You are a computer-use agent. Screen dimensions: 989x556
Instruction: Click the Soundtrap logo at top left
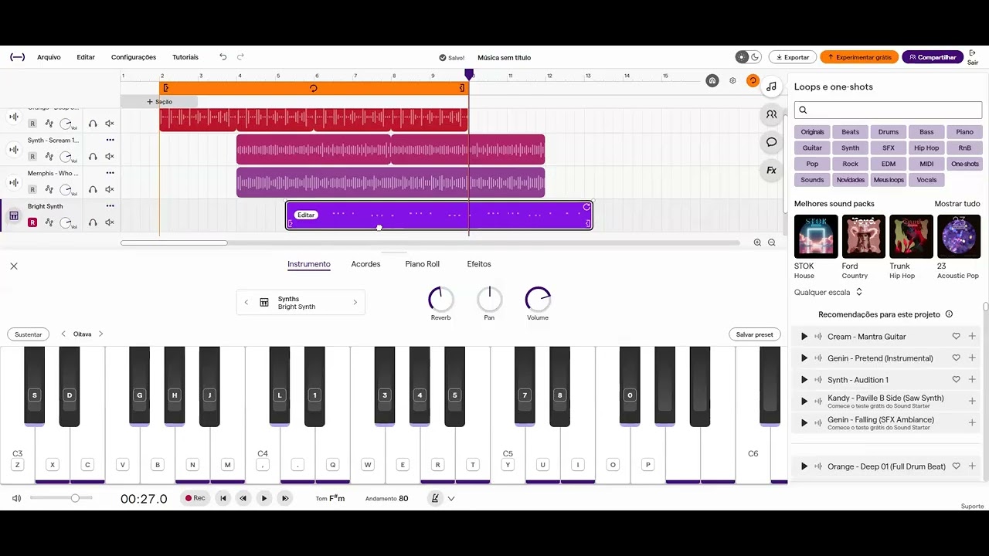click(17, 57)
